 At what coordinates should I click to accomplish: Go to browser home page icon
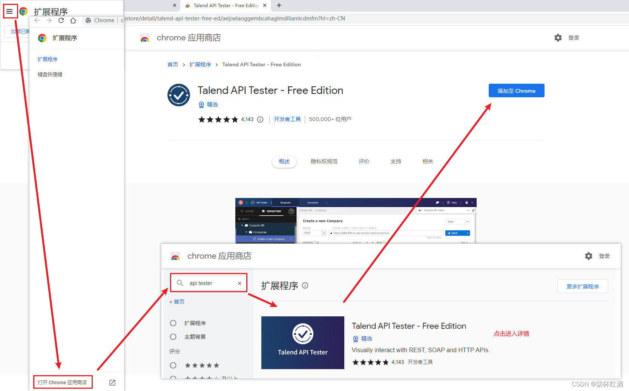pyautogui.click(x=73, y=20)
